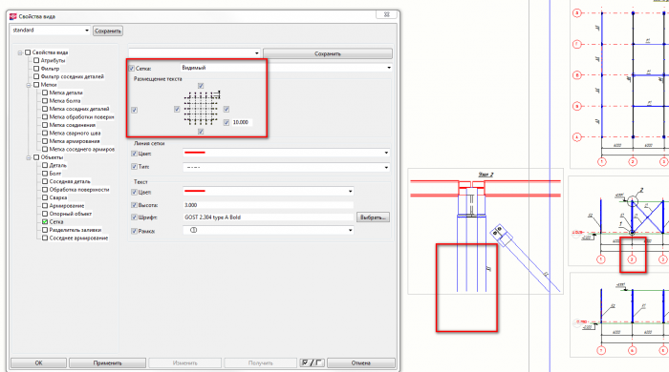Click the Высота value field 3.000
Viewport: 669px width, 372px height.
click(x=269, y=205)
